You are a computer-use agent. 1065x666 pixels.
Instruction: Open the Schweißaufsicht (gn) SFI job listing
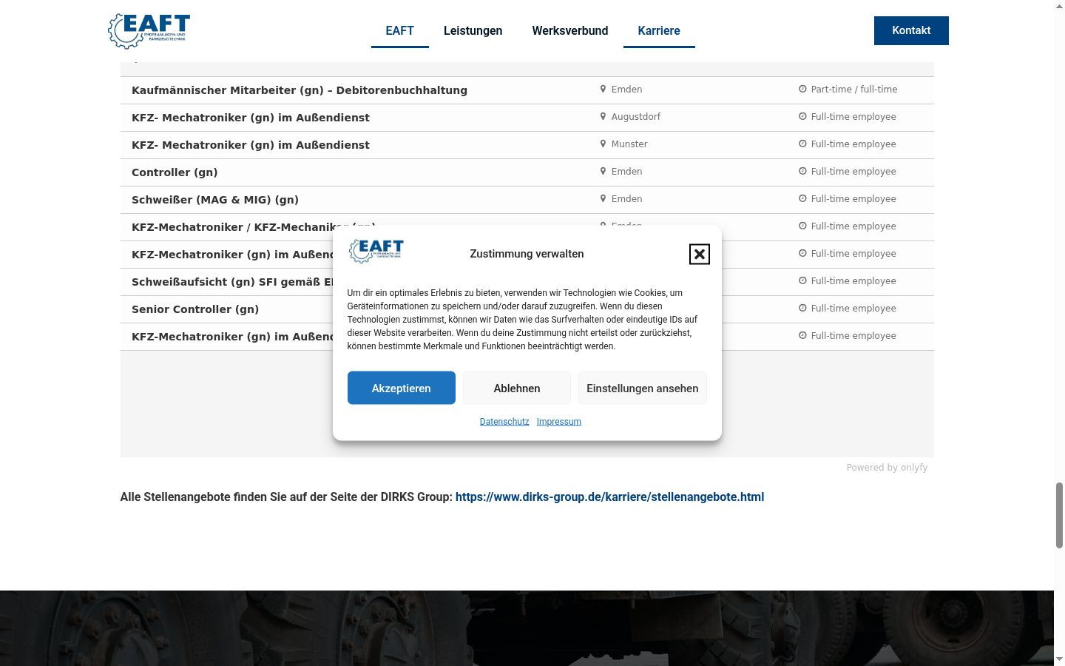[x=231, y=281]
